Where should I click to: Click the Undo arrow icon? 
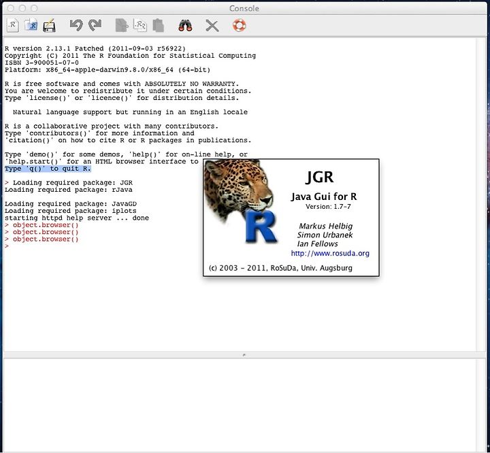point(76,25)
